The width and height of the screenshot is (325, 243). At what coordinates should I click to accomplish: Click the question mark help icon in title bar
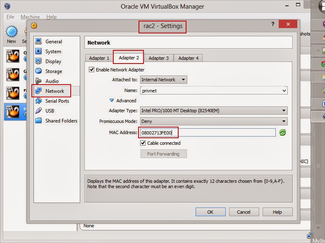(x=273, y=24)
